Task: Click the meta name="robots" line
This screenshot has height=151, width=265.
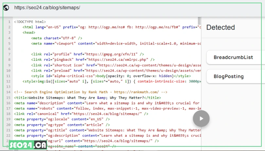Action: coord(108,109)
